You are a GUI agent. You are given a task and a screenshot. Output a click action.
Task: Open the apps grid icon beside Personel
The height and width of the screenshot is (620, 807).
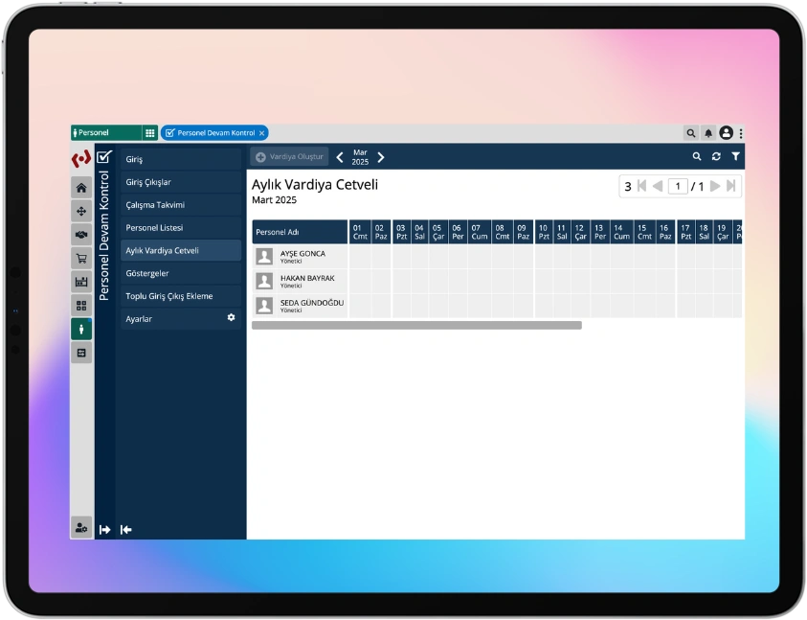[x=150, y=133]
